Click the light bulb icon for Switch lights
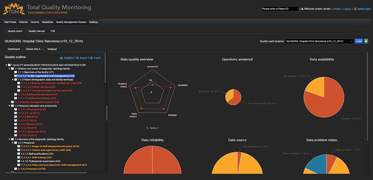 click(x=356, y=9)
